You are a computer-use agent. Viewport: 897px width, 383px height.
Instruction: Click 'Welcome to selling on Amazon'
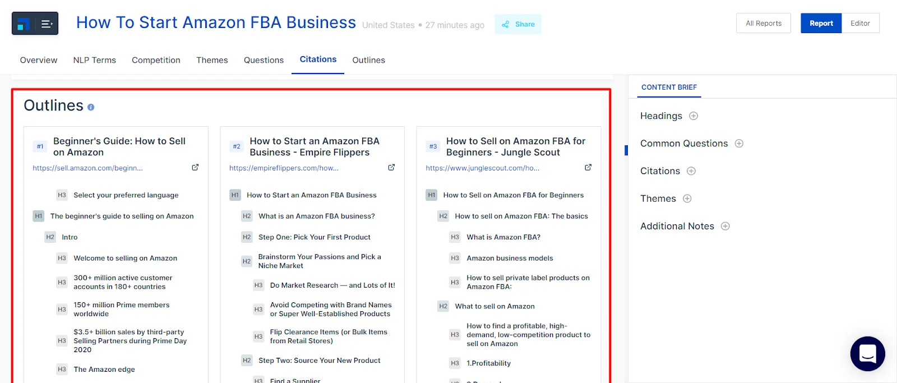126,258
